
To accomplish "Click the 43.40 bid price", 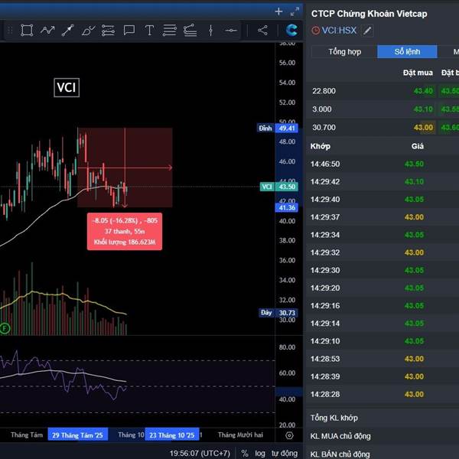I will pyautogui.click(x=423, y=91).
